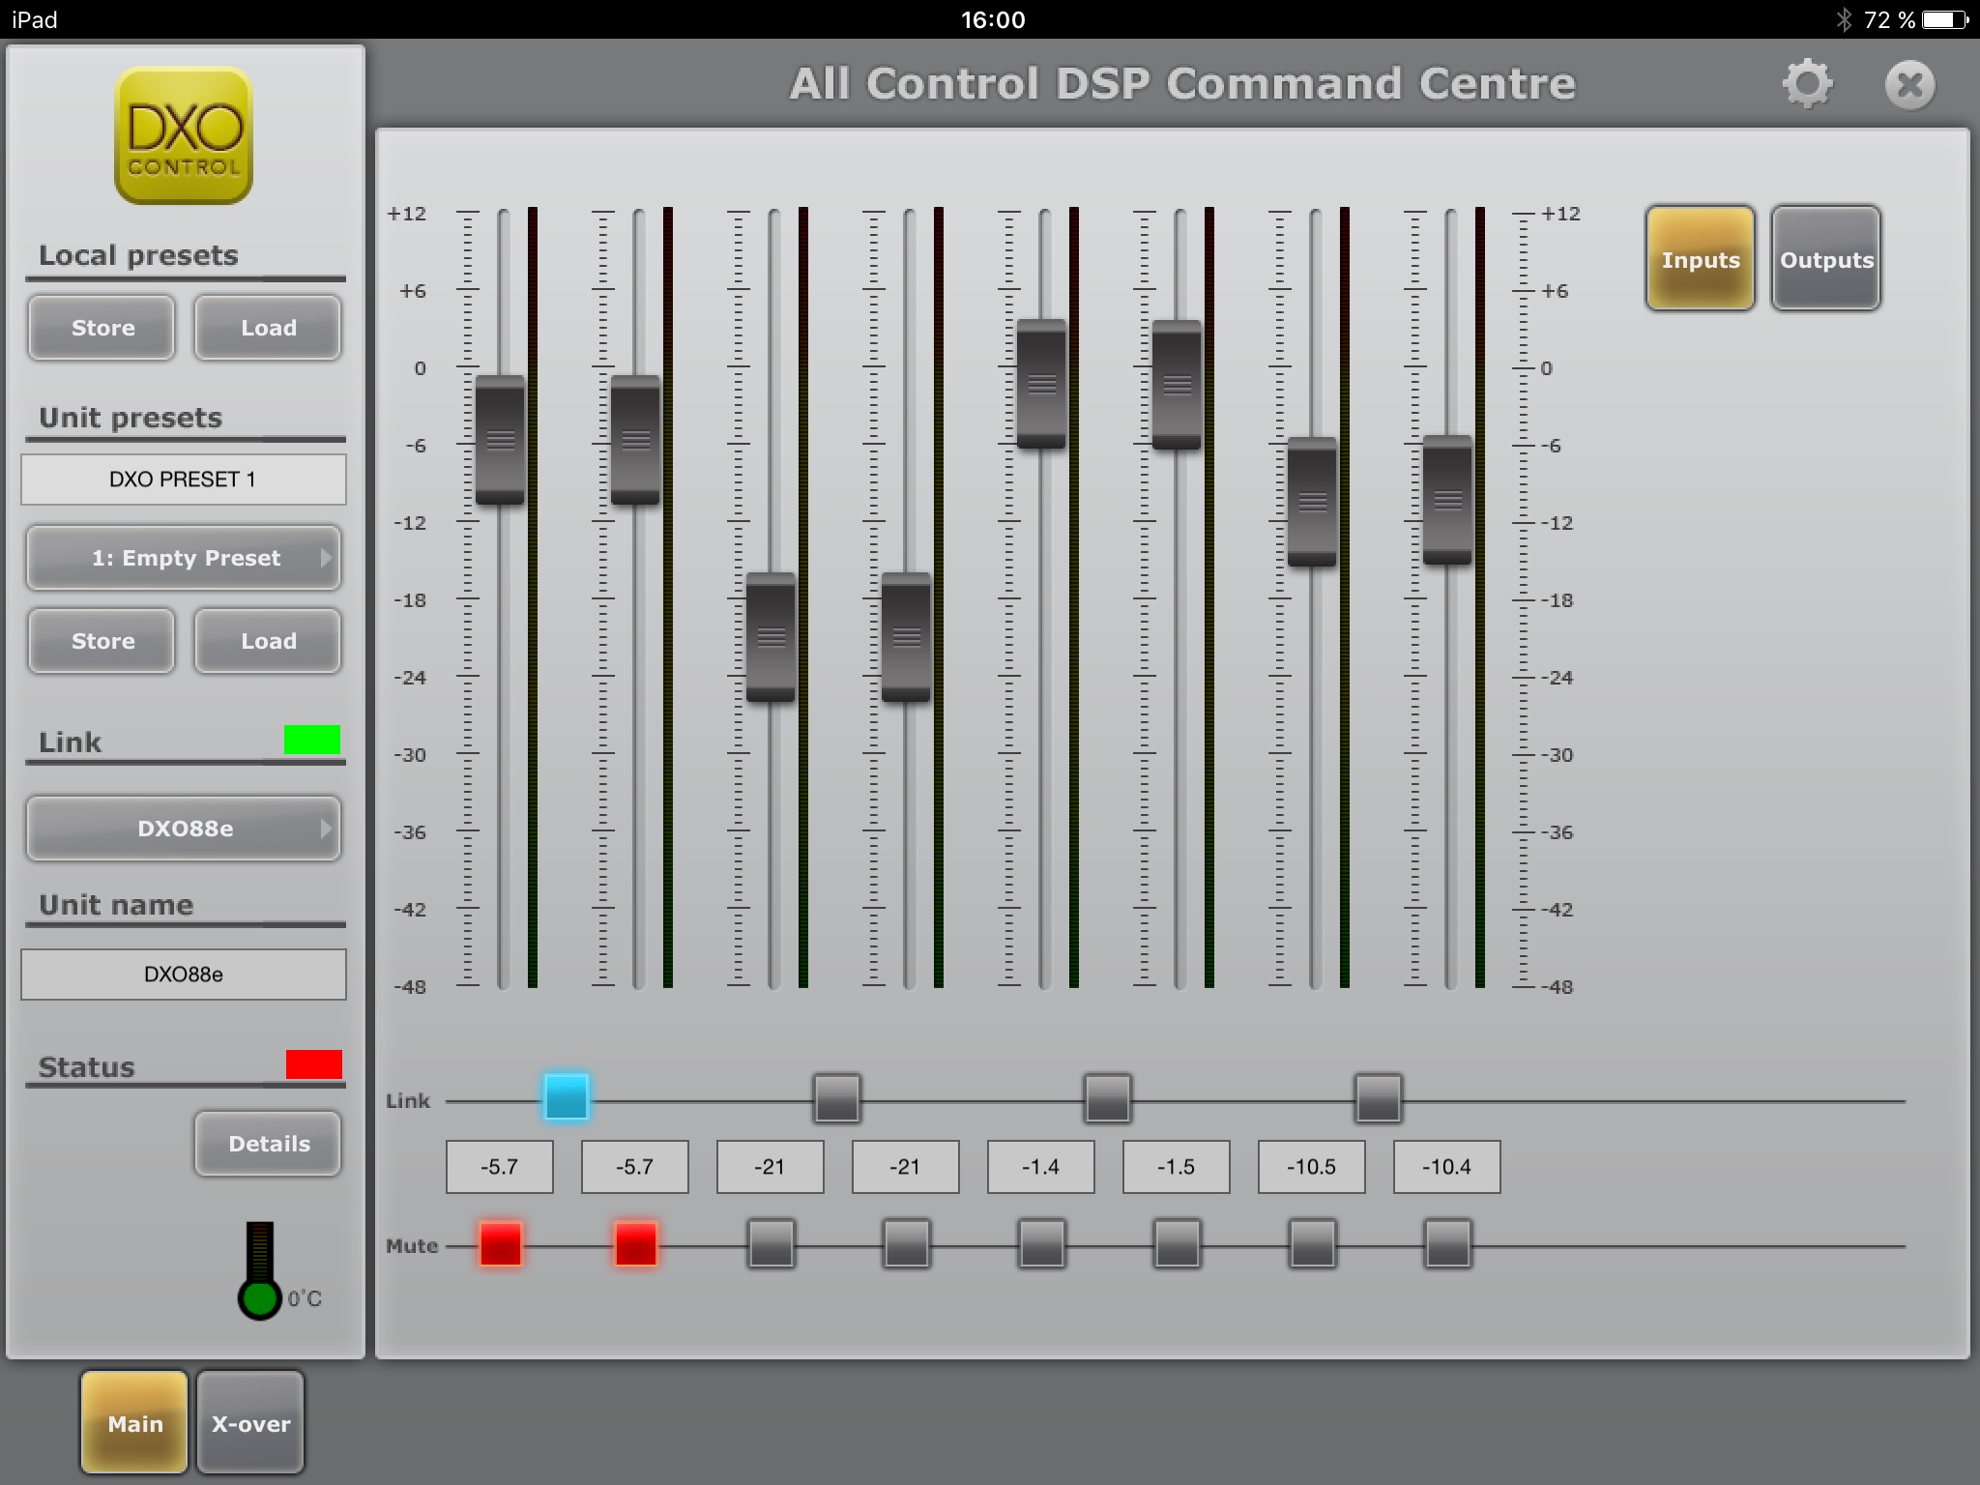Open the 1: Empty Preset dropdown
This screenshot has width=1980, height=1485.
[184, 558]
